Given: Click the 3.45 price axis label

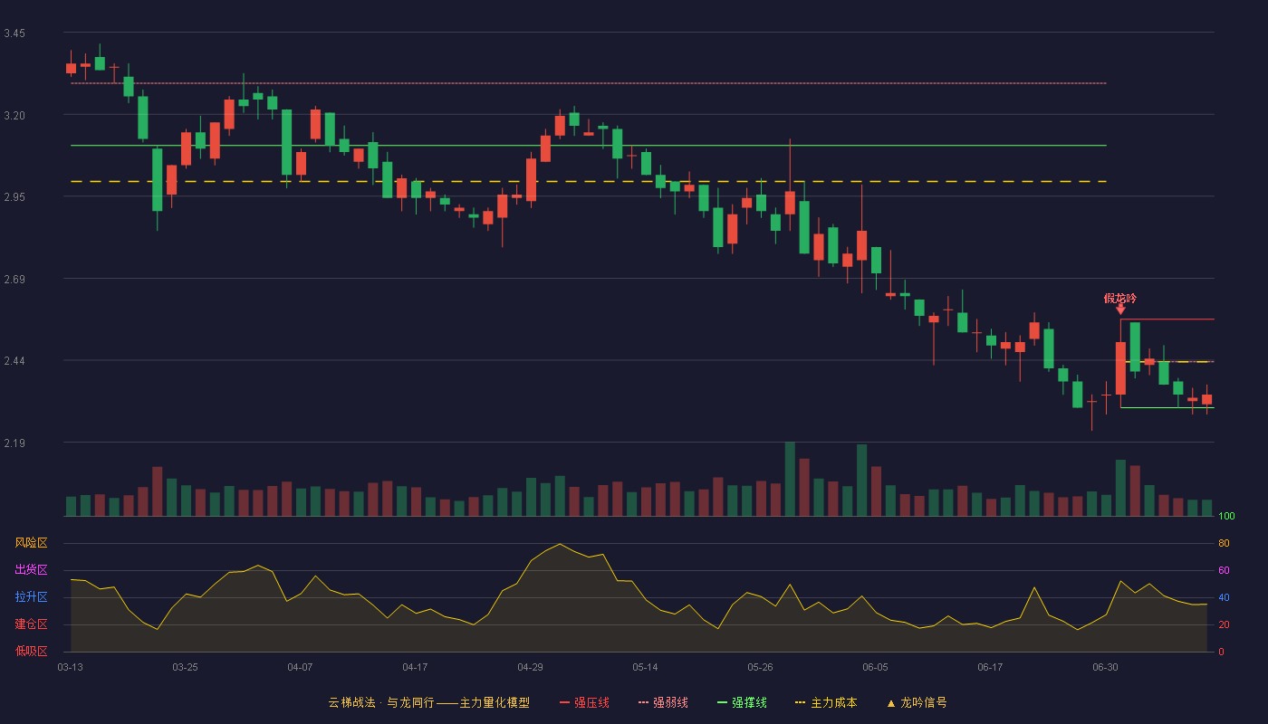Looking at the screenshot, I should [14, 33].
